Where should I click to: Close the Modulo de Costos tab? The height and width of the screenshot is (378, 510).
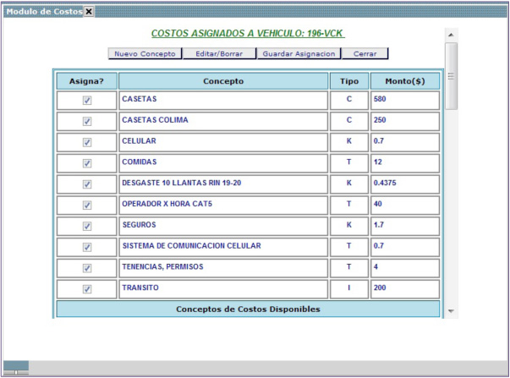(89, 12)
